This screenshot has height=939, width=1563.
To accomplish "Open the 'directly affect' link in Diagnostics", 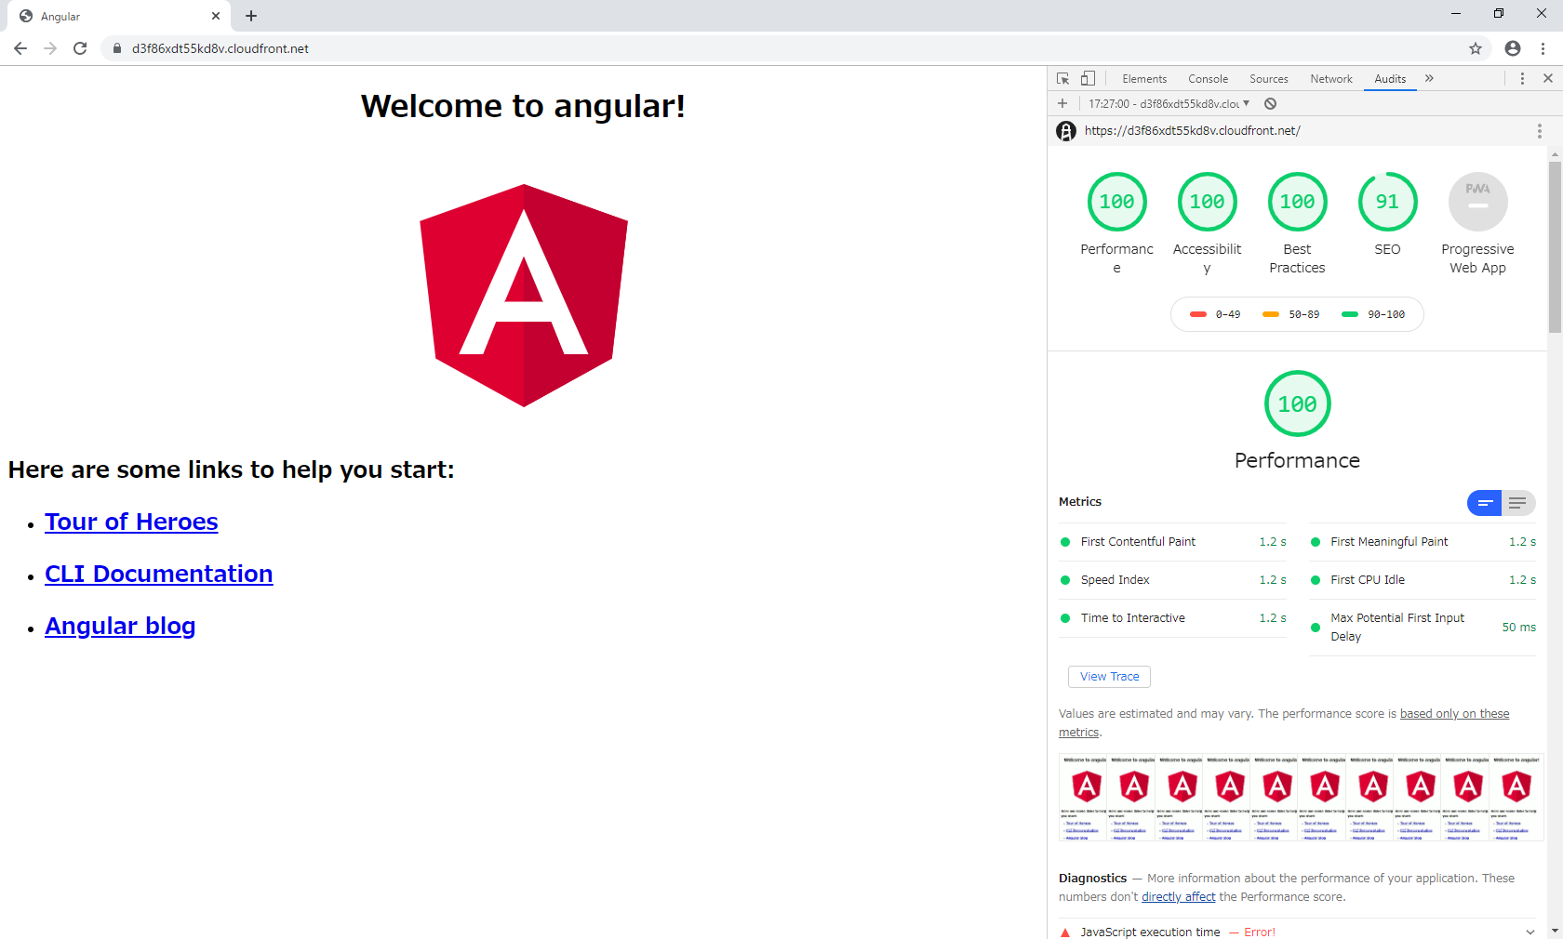I will 1179,897.
